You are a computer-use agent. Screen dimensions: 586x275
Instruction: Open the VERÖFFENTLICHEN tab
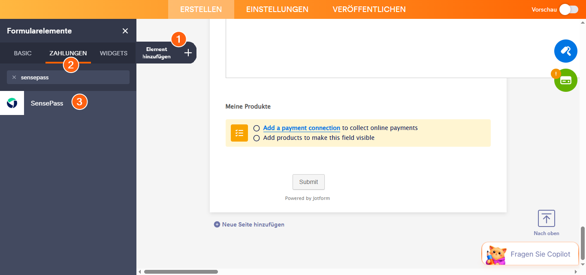coord(369,9)
